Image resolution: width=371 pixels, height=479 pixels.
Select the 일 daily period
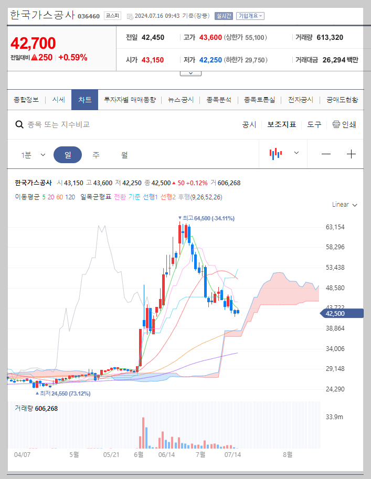click(68, 155)
